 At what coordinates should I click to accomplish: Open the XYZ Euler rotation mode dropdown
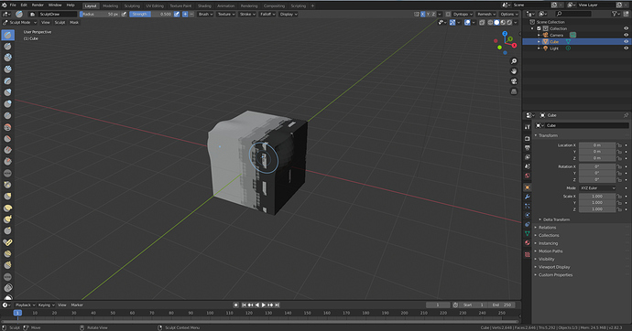597,187
